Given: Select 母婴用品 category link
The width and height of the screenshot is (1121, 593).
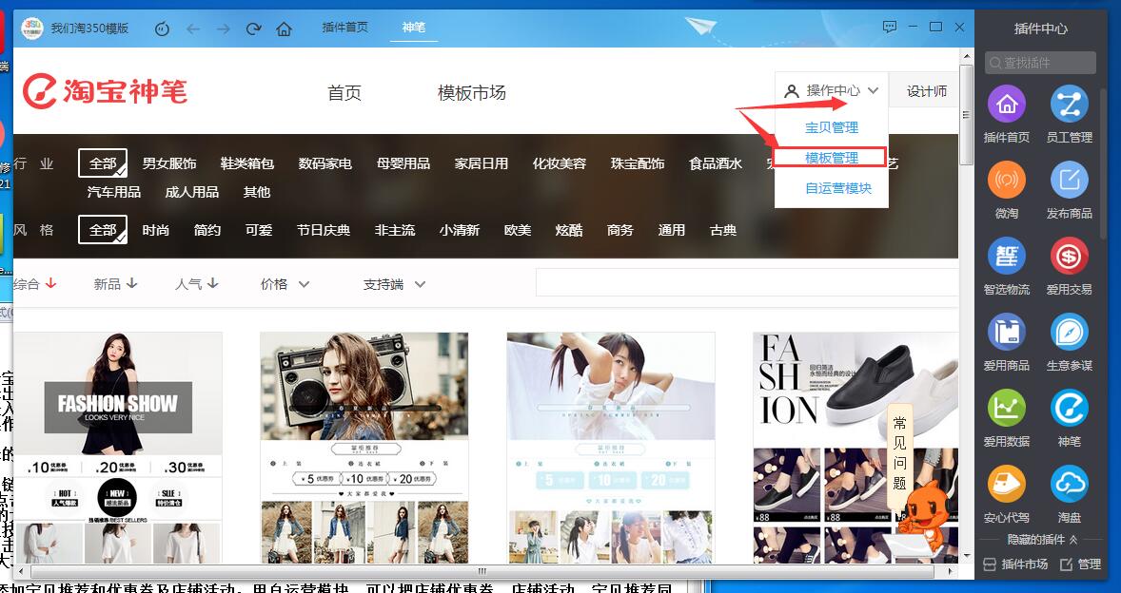Looking at the screenshot, I should 403,163.
